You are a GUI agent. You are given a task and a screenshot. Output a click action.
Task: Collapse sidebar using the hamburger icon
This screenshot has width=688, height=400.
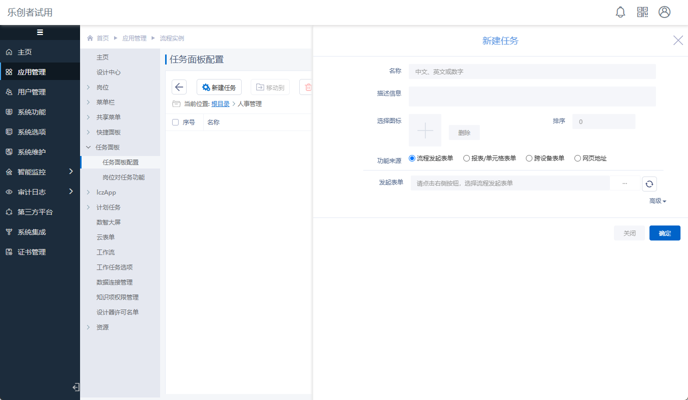tap(40, 32)
